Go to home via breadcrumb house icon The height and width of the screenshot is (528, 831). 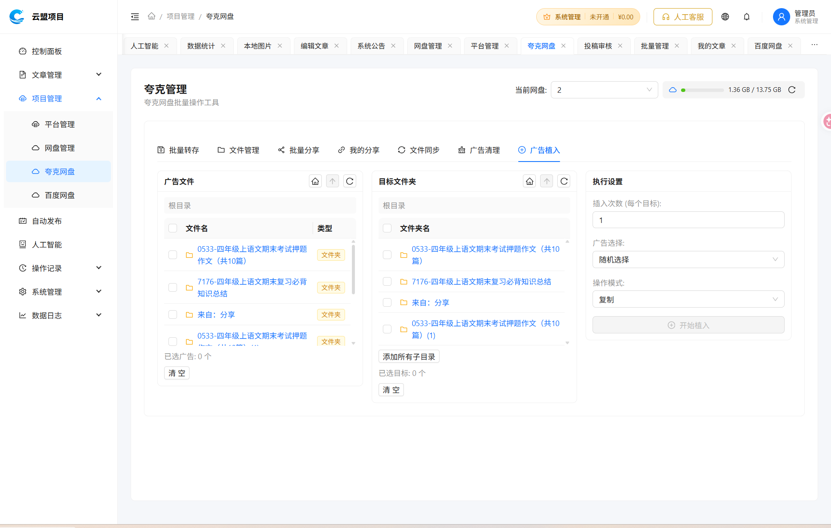pos(151,16)
